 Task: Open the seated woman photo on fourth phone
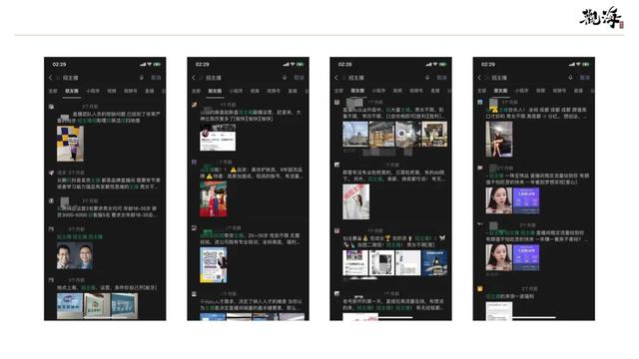(x=499, y=139)
